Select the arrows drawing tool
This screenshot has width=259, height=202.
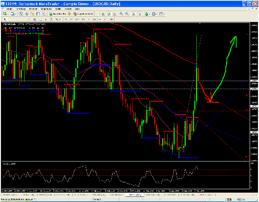(57, 19)
